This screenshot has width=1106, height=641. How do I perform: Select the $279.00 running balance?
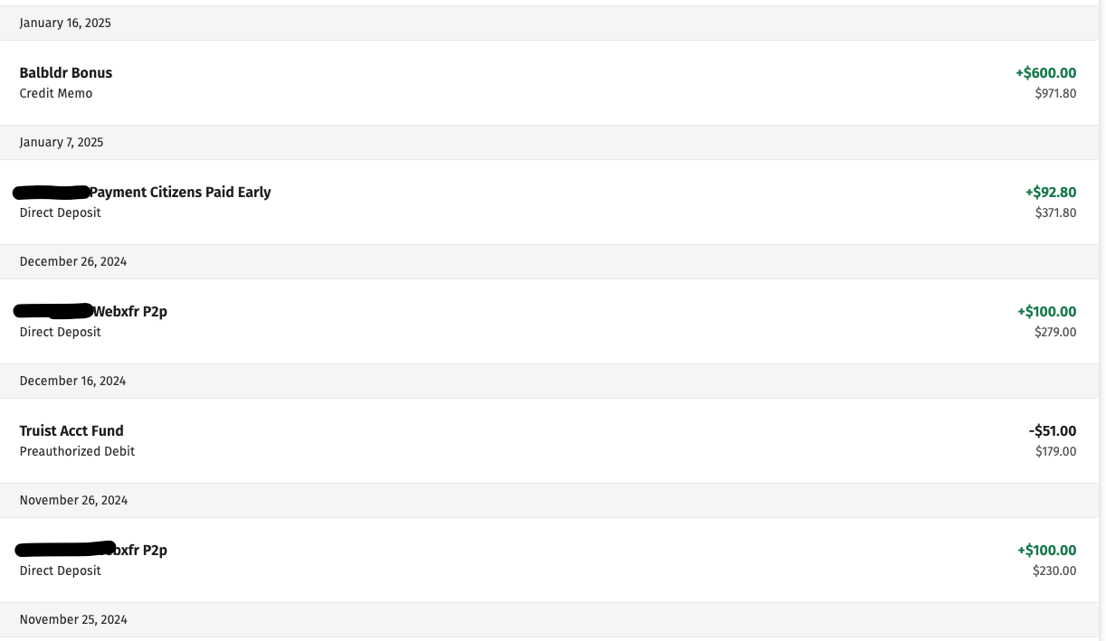1055,332
